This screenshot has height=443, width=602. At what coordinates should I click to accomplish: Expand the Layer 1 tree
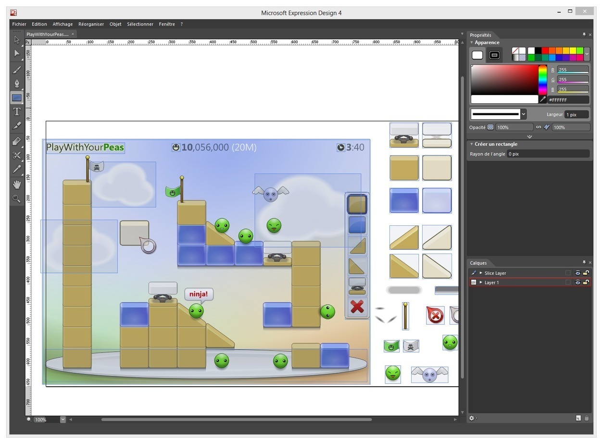[481, 283]
